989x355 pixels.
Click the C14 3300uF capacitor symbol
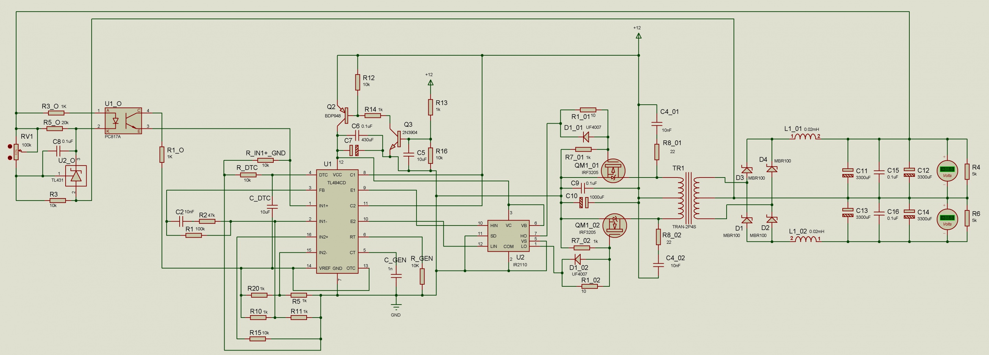pyautogui.click(x=909, y=214)
